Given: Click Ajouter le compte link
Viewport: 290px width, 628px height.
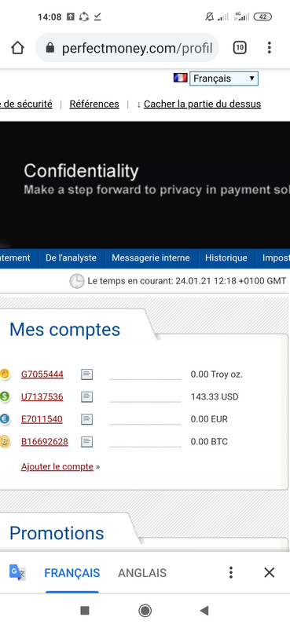Looking at the screenshot, I should coord(57,466).
